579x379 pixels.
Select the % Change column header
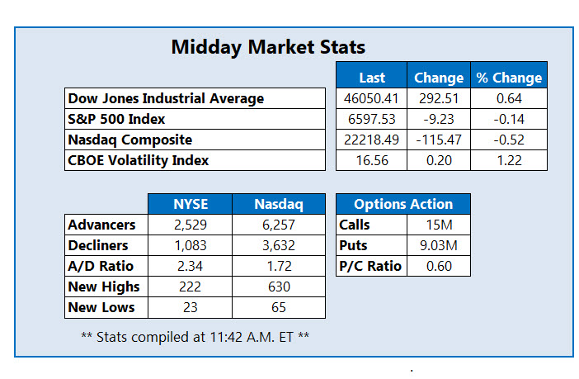point(509,78)
